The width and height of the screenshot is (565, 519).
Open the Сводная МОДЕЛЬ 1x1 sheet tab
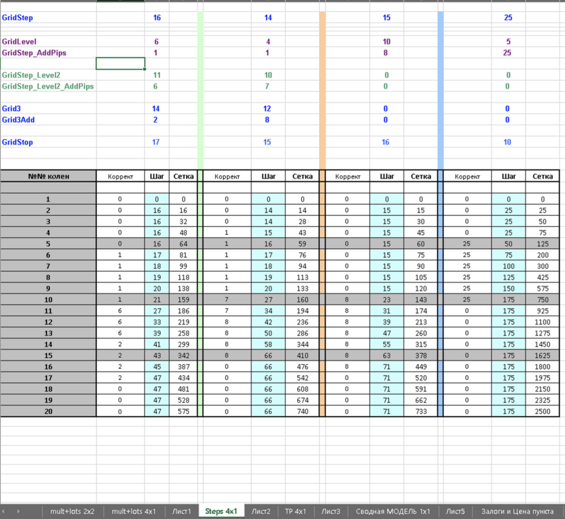[x=393, y=511]
